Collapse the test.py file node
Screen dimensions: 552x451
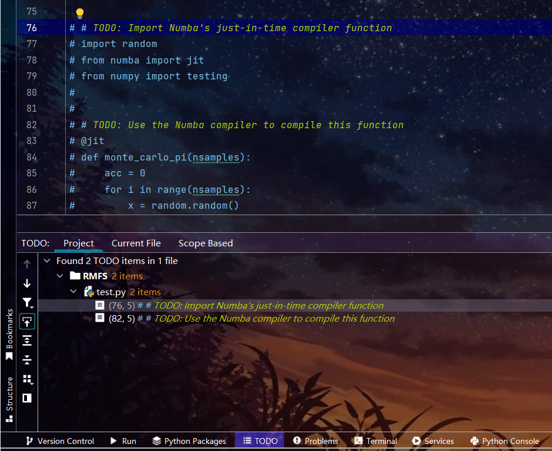point(73,292)
